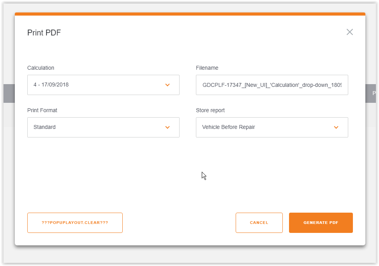379x266 pixels.
Task: Open the Store report dropdown
Action: (x=272, y=127)
